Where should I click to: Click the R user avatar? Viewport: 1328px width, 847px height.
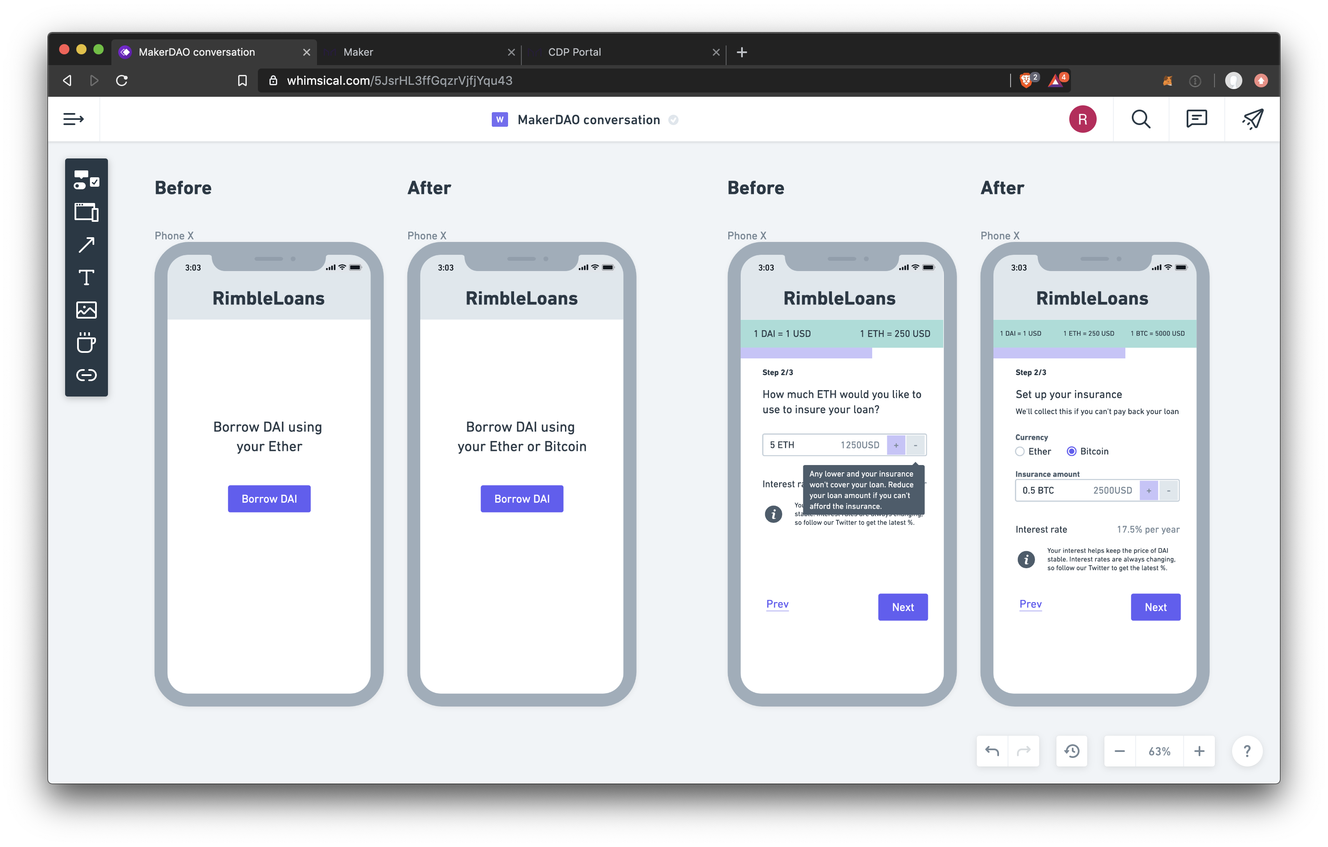(x=1082, y=119)
